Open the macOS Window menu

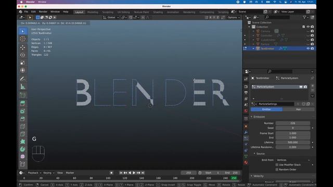click(42, 2)
